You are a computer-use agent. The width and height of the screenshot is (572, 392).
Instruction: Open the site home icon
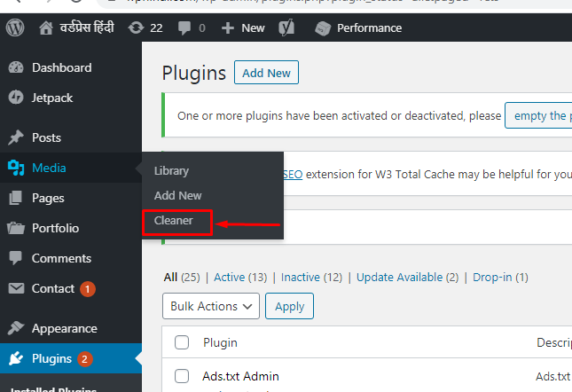46,27
